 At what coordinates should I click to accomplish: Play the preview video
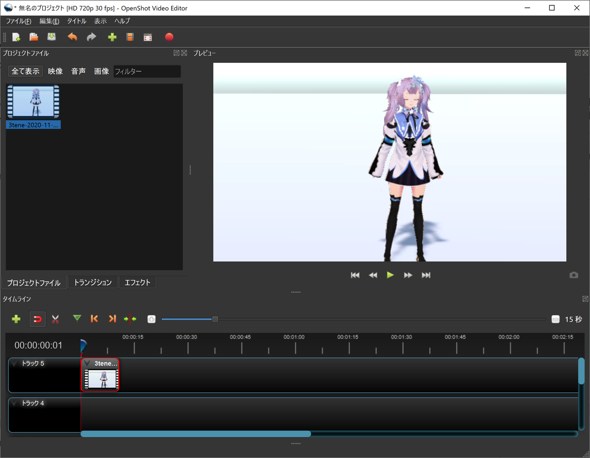click(390, 275)
